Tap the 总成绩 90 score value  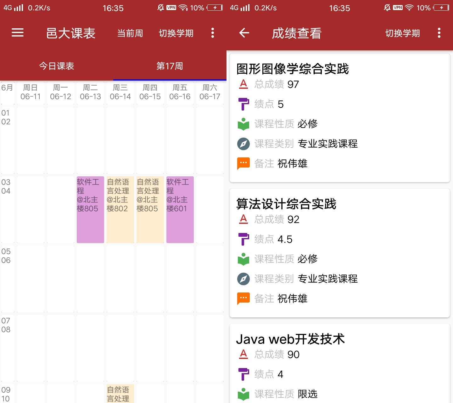tap(293, 355)
